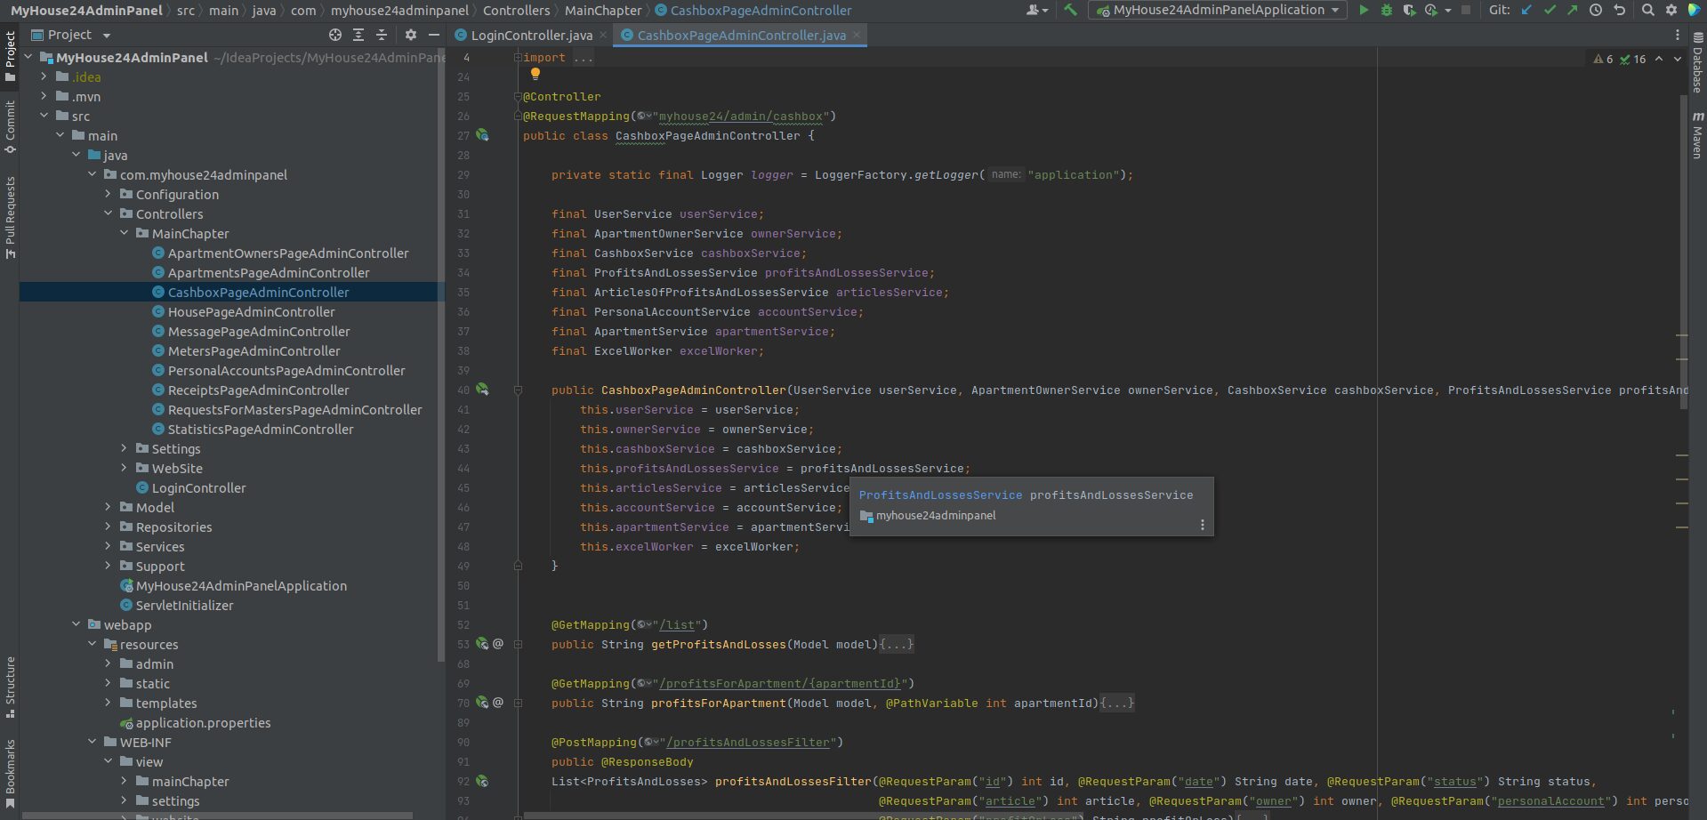Click the editor's vertical scrollbar
Image resolution: width=1707 pixels, height=820 pixels.
[1681, 249]
